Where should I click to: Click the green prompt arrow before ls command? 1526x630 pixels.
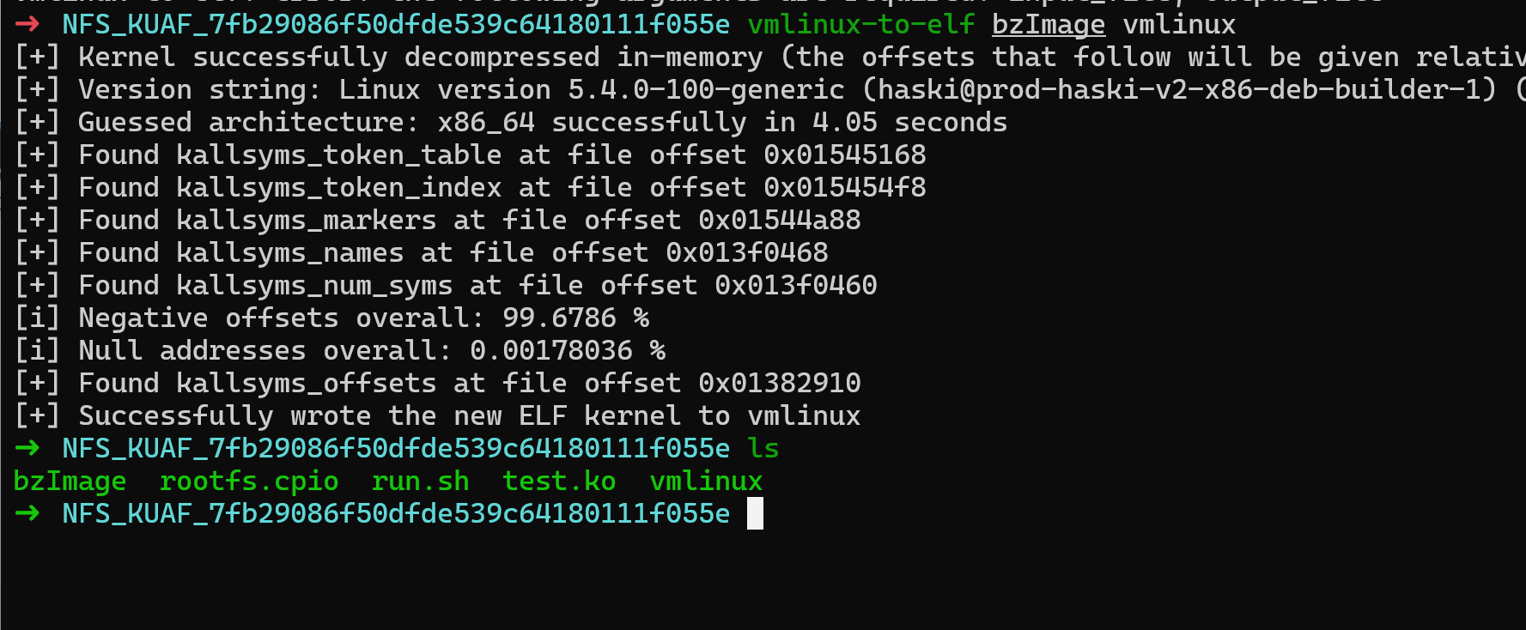(27, 448)
